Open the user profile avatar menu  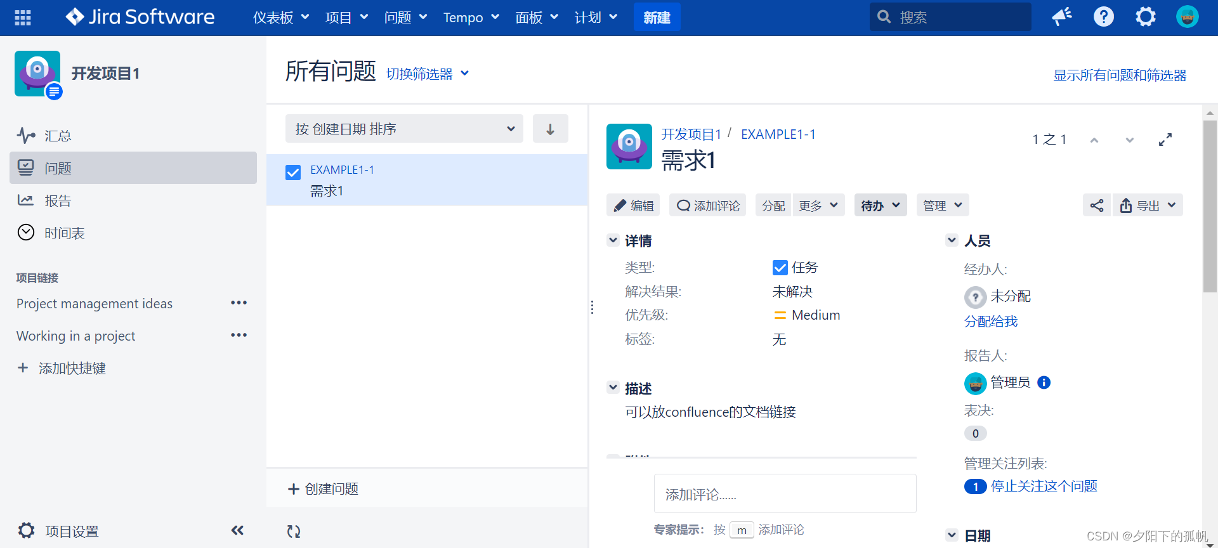click(x=1187, y=16)
